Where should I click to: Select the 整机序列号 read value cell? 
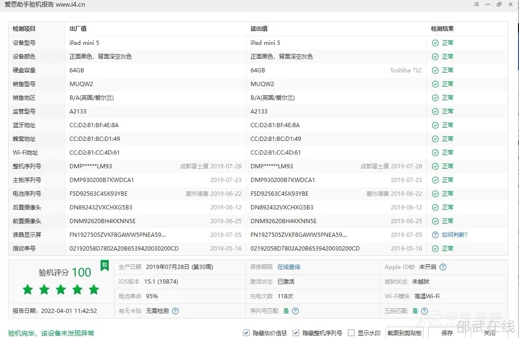point(272,166)
